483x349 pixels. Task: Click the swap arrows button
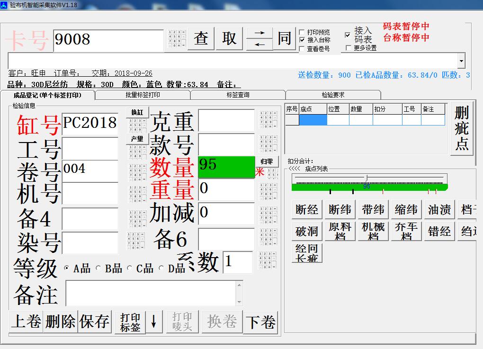click(x=259, y=38)
